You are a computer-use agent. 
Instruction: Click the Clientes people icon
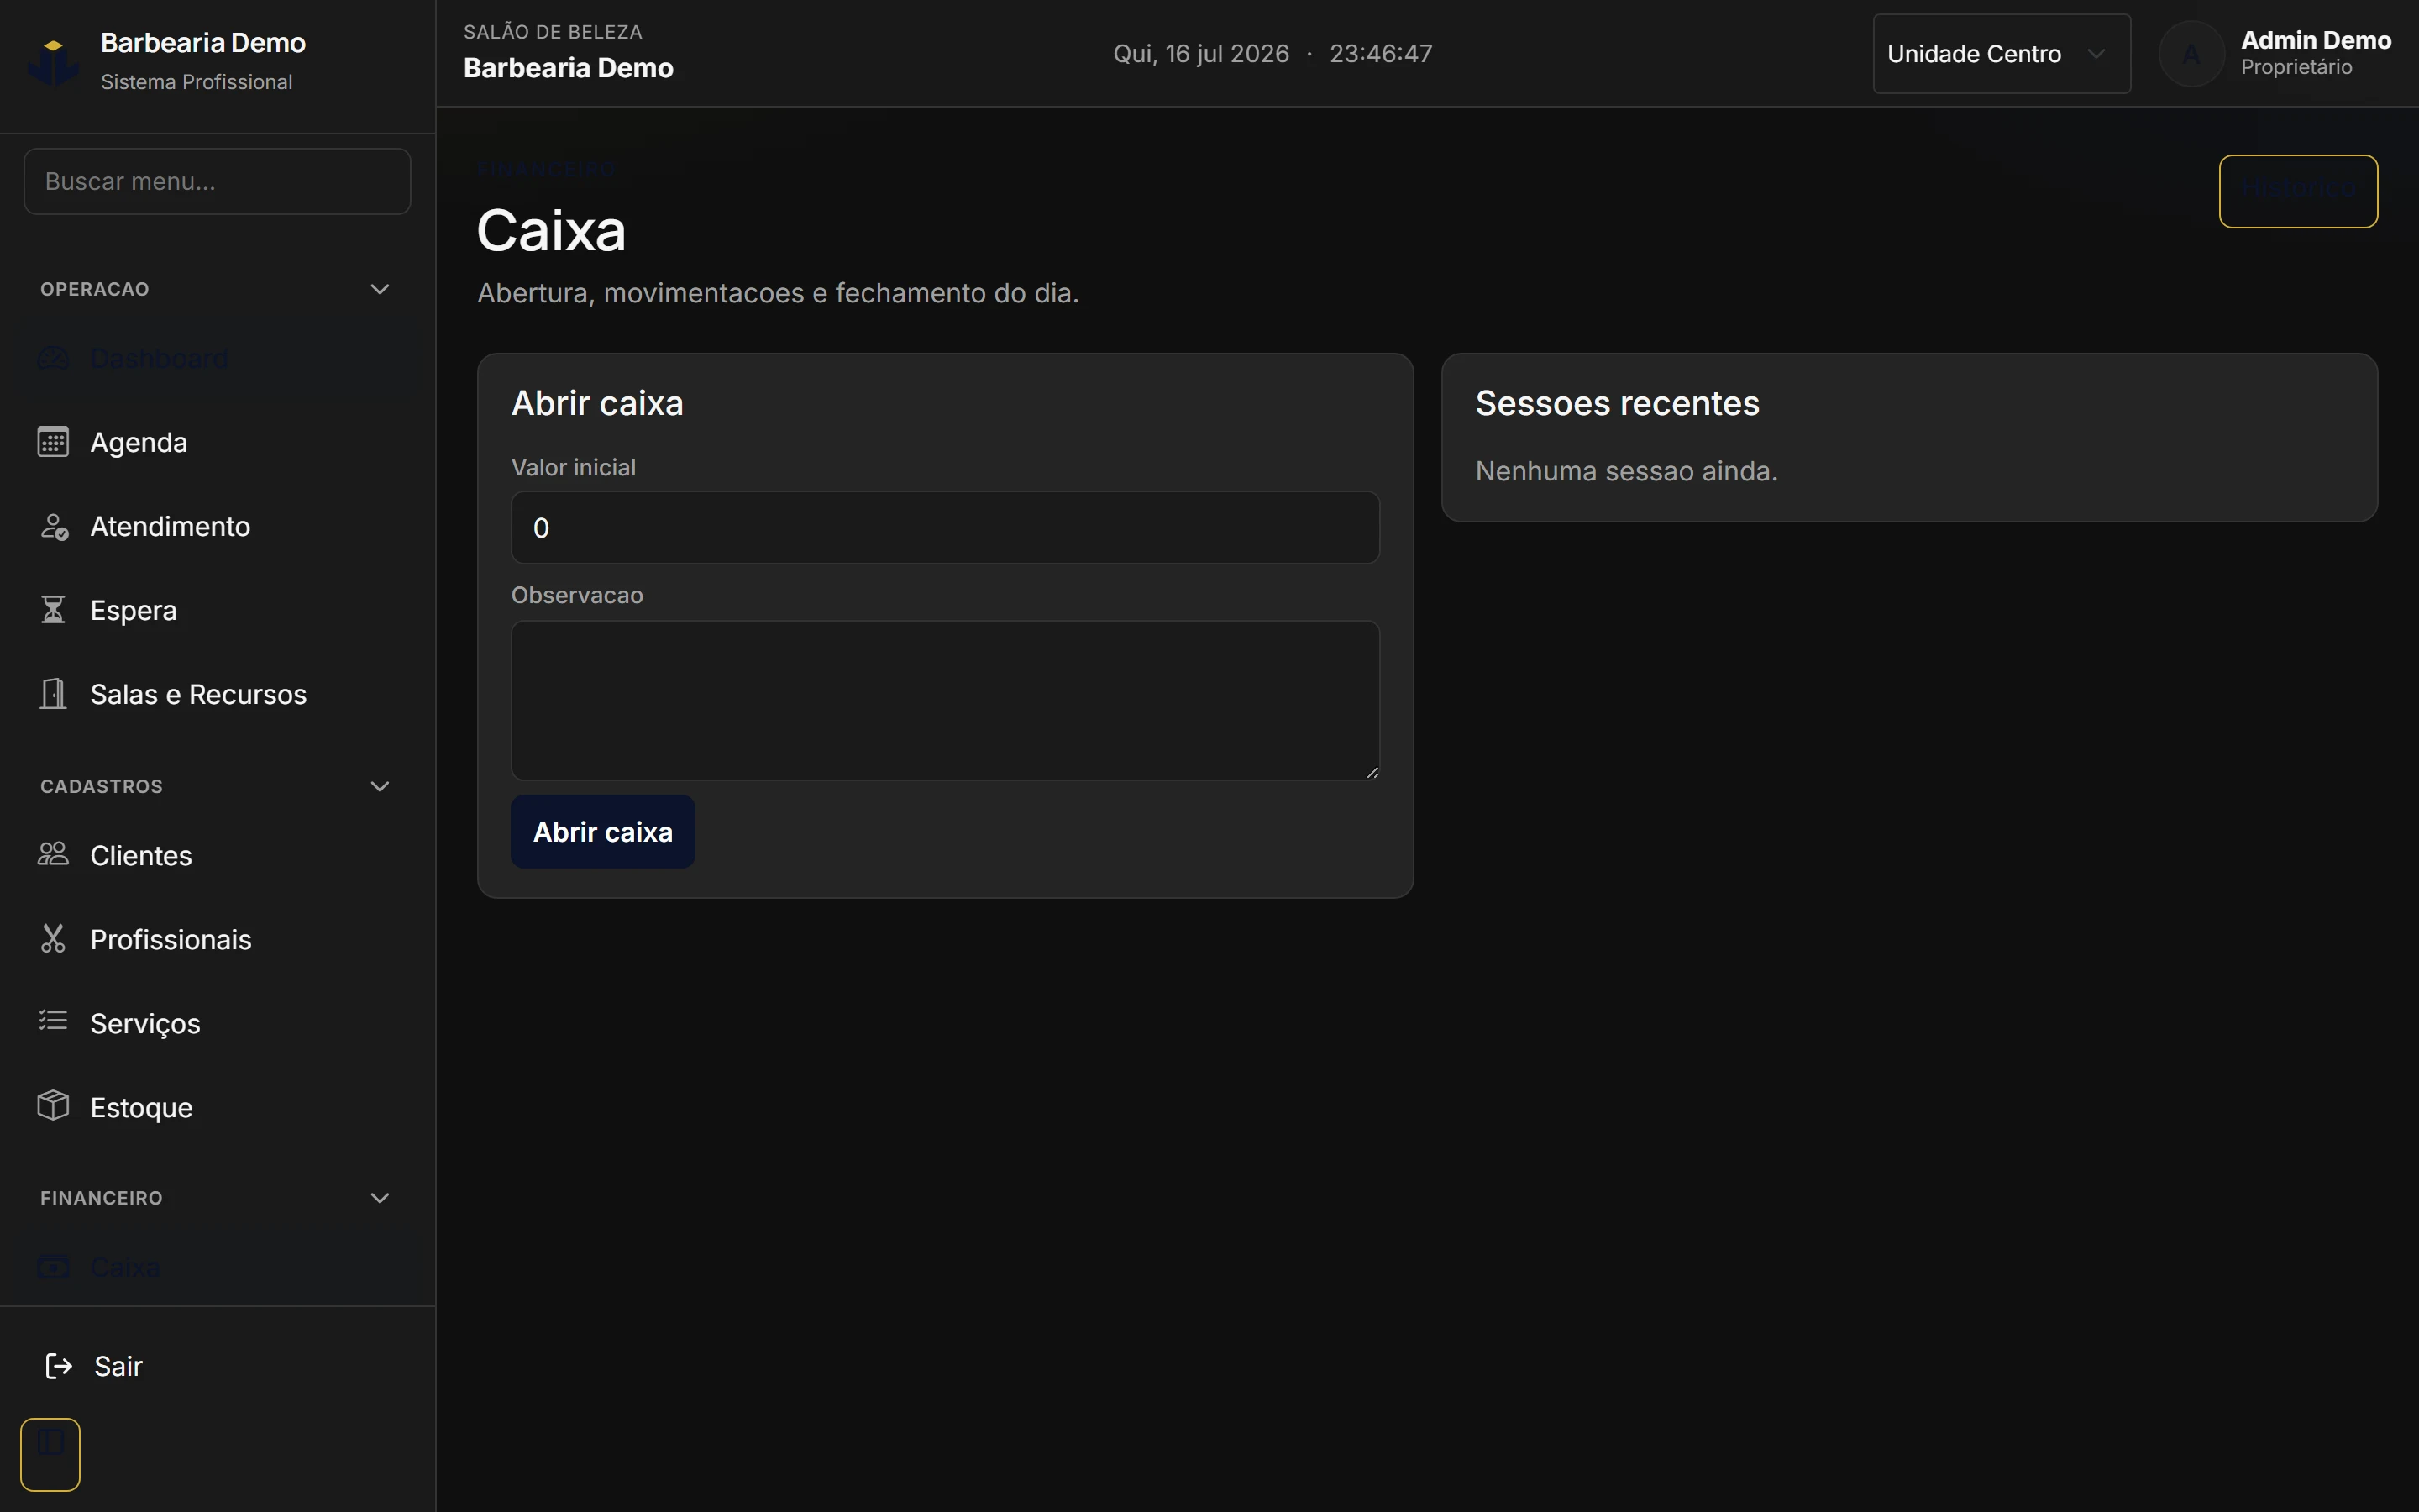click(x=53, y=855)
